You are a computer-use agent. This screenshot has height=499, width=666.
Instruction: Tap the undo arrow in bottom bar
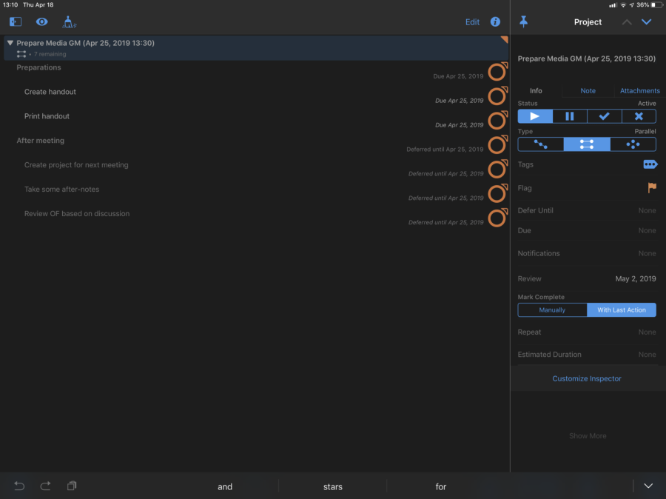pyautogui.click(x=19, y=486)
